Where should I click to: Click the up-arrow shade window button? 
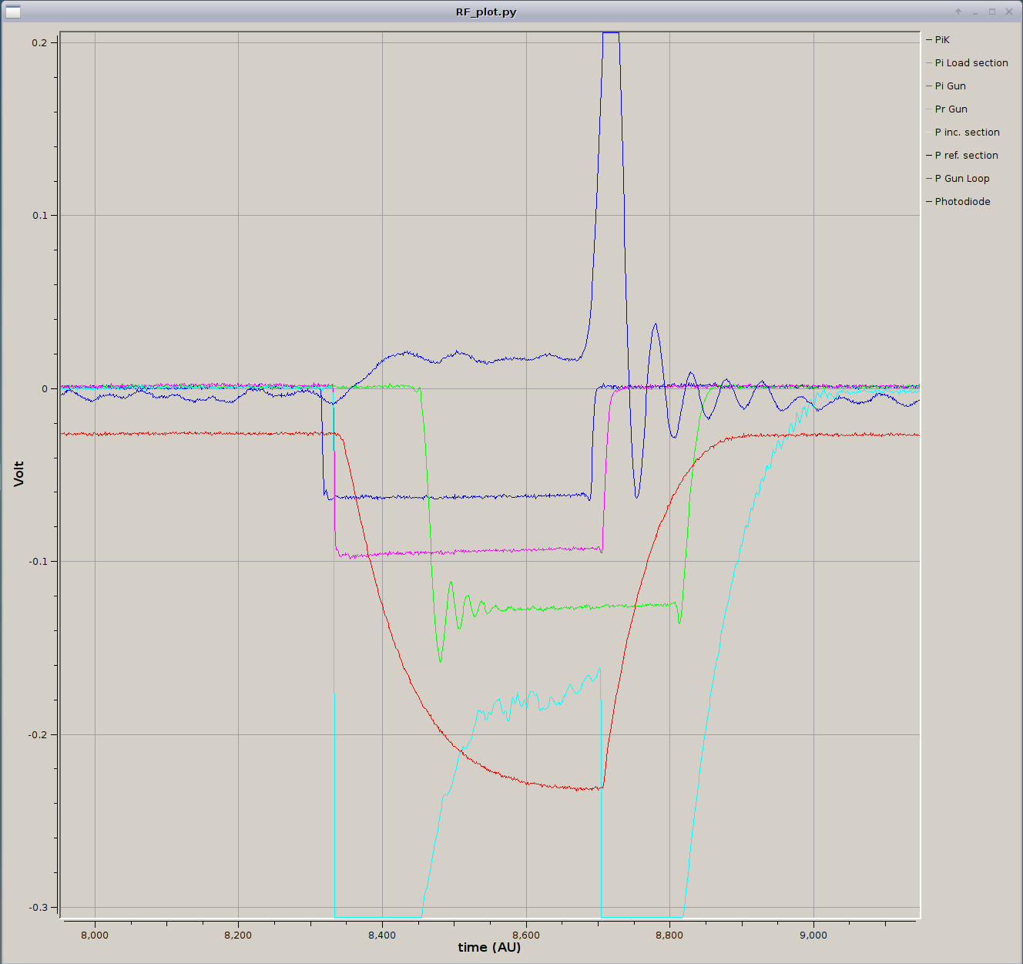click(958, 12)
